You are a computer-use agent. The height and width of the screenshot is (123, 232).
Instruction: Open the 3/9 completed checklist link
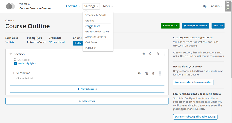(x=57, y=42)
